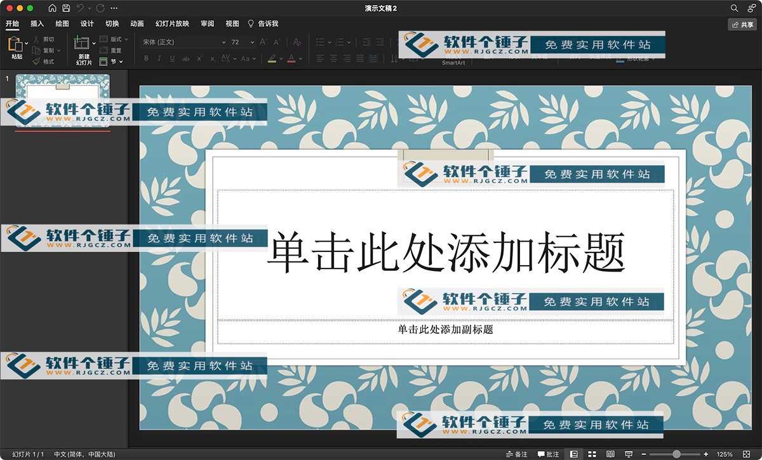Viewport: 762px width, 460px height.
Task: Save the presentation with the disk icon
Action: pyautogui.click(x=66, y=8)
